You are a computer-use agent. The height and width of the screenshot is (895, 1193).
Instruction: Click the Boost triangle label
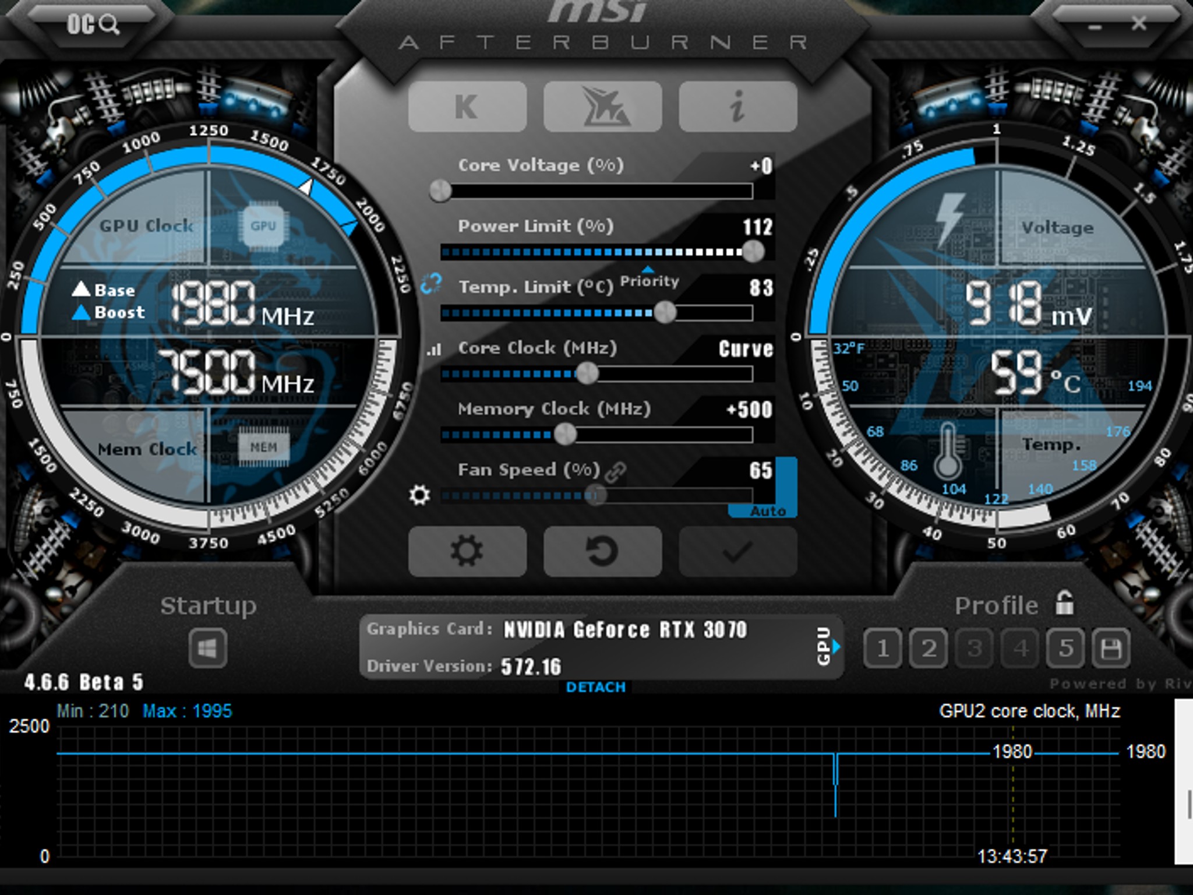pos(108,312)
